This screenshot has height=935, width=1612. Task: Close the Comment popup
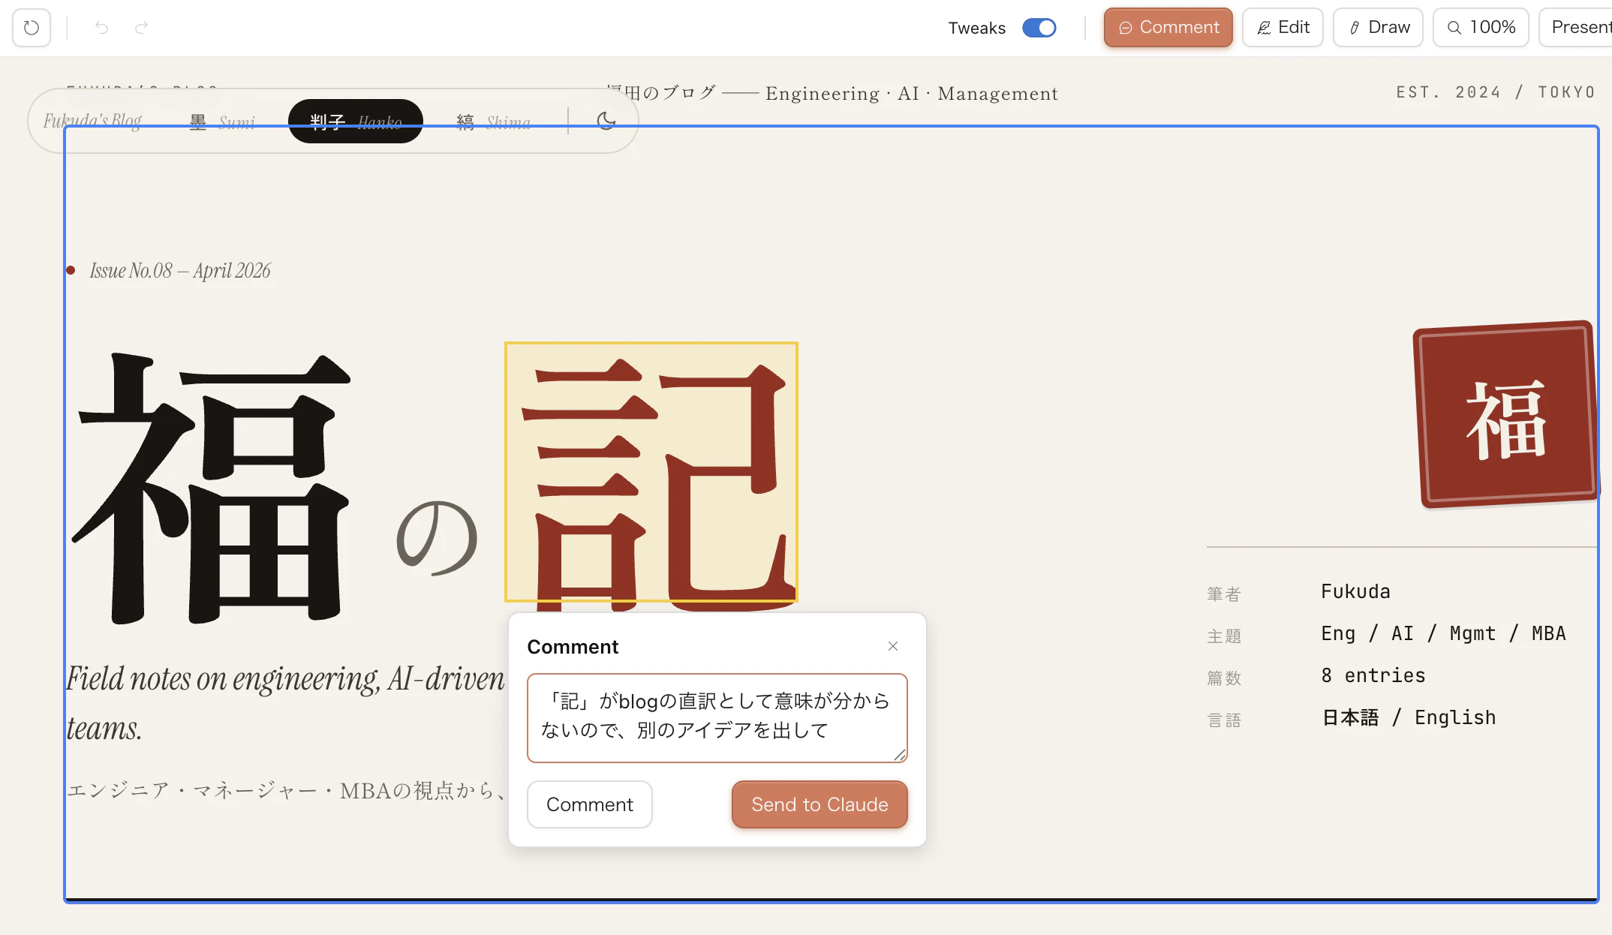[892, 646]
